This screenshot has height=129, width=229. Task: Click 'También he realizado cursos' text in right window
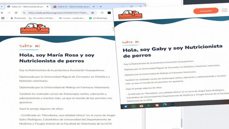click(176, 80)
